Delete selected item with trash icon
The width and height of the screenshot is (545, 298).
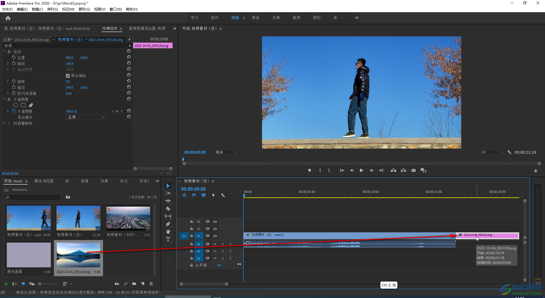click(x=151, y=284)
